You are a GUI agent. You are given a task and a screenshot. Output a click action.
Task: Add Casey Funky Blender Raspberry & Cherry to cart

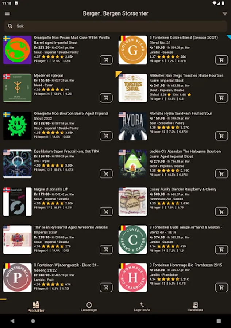tap(222, 211)
